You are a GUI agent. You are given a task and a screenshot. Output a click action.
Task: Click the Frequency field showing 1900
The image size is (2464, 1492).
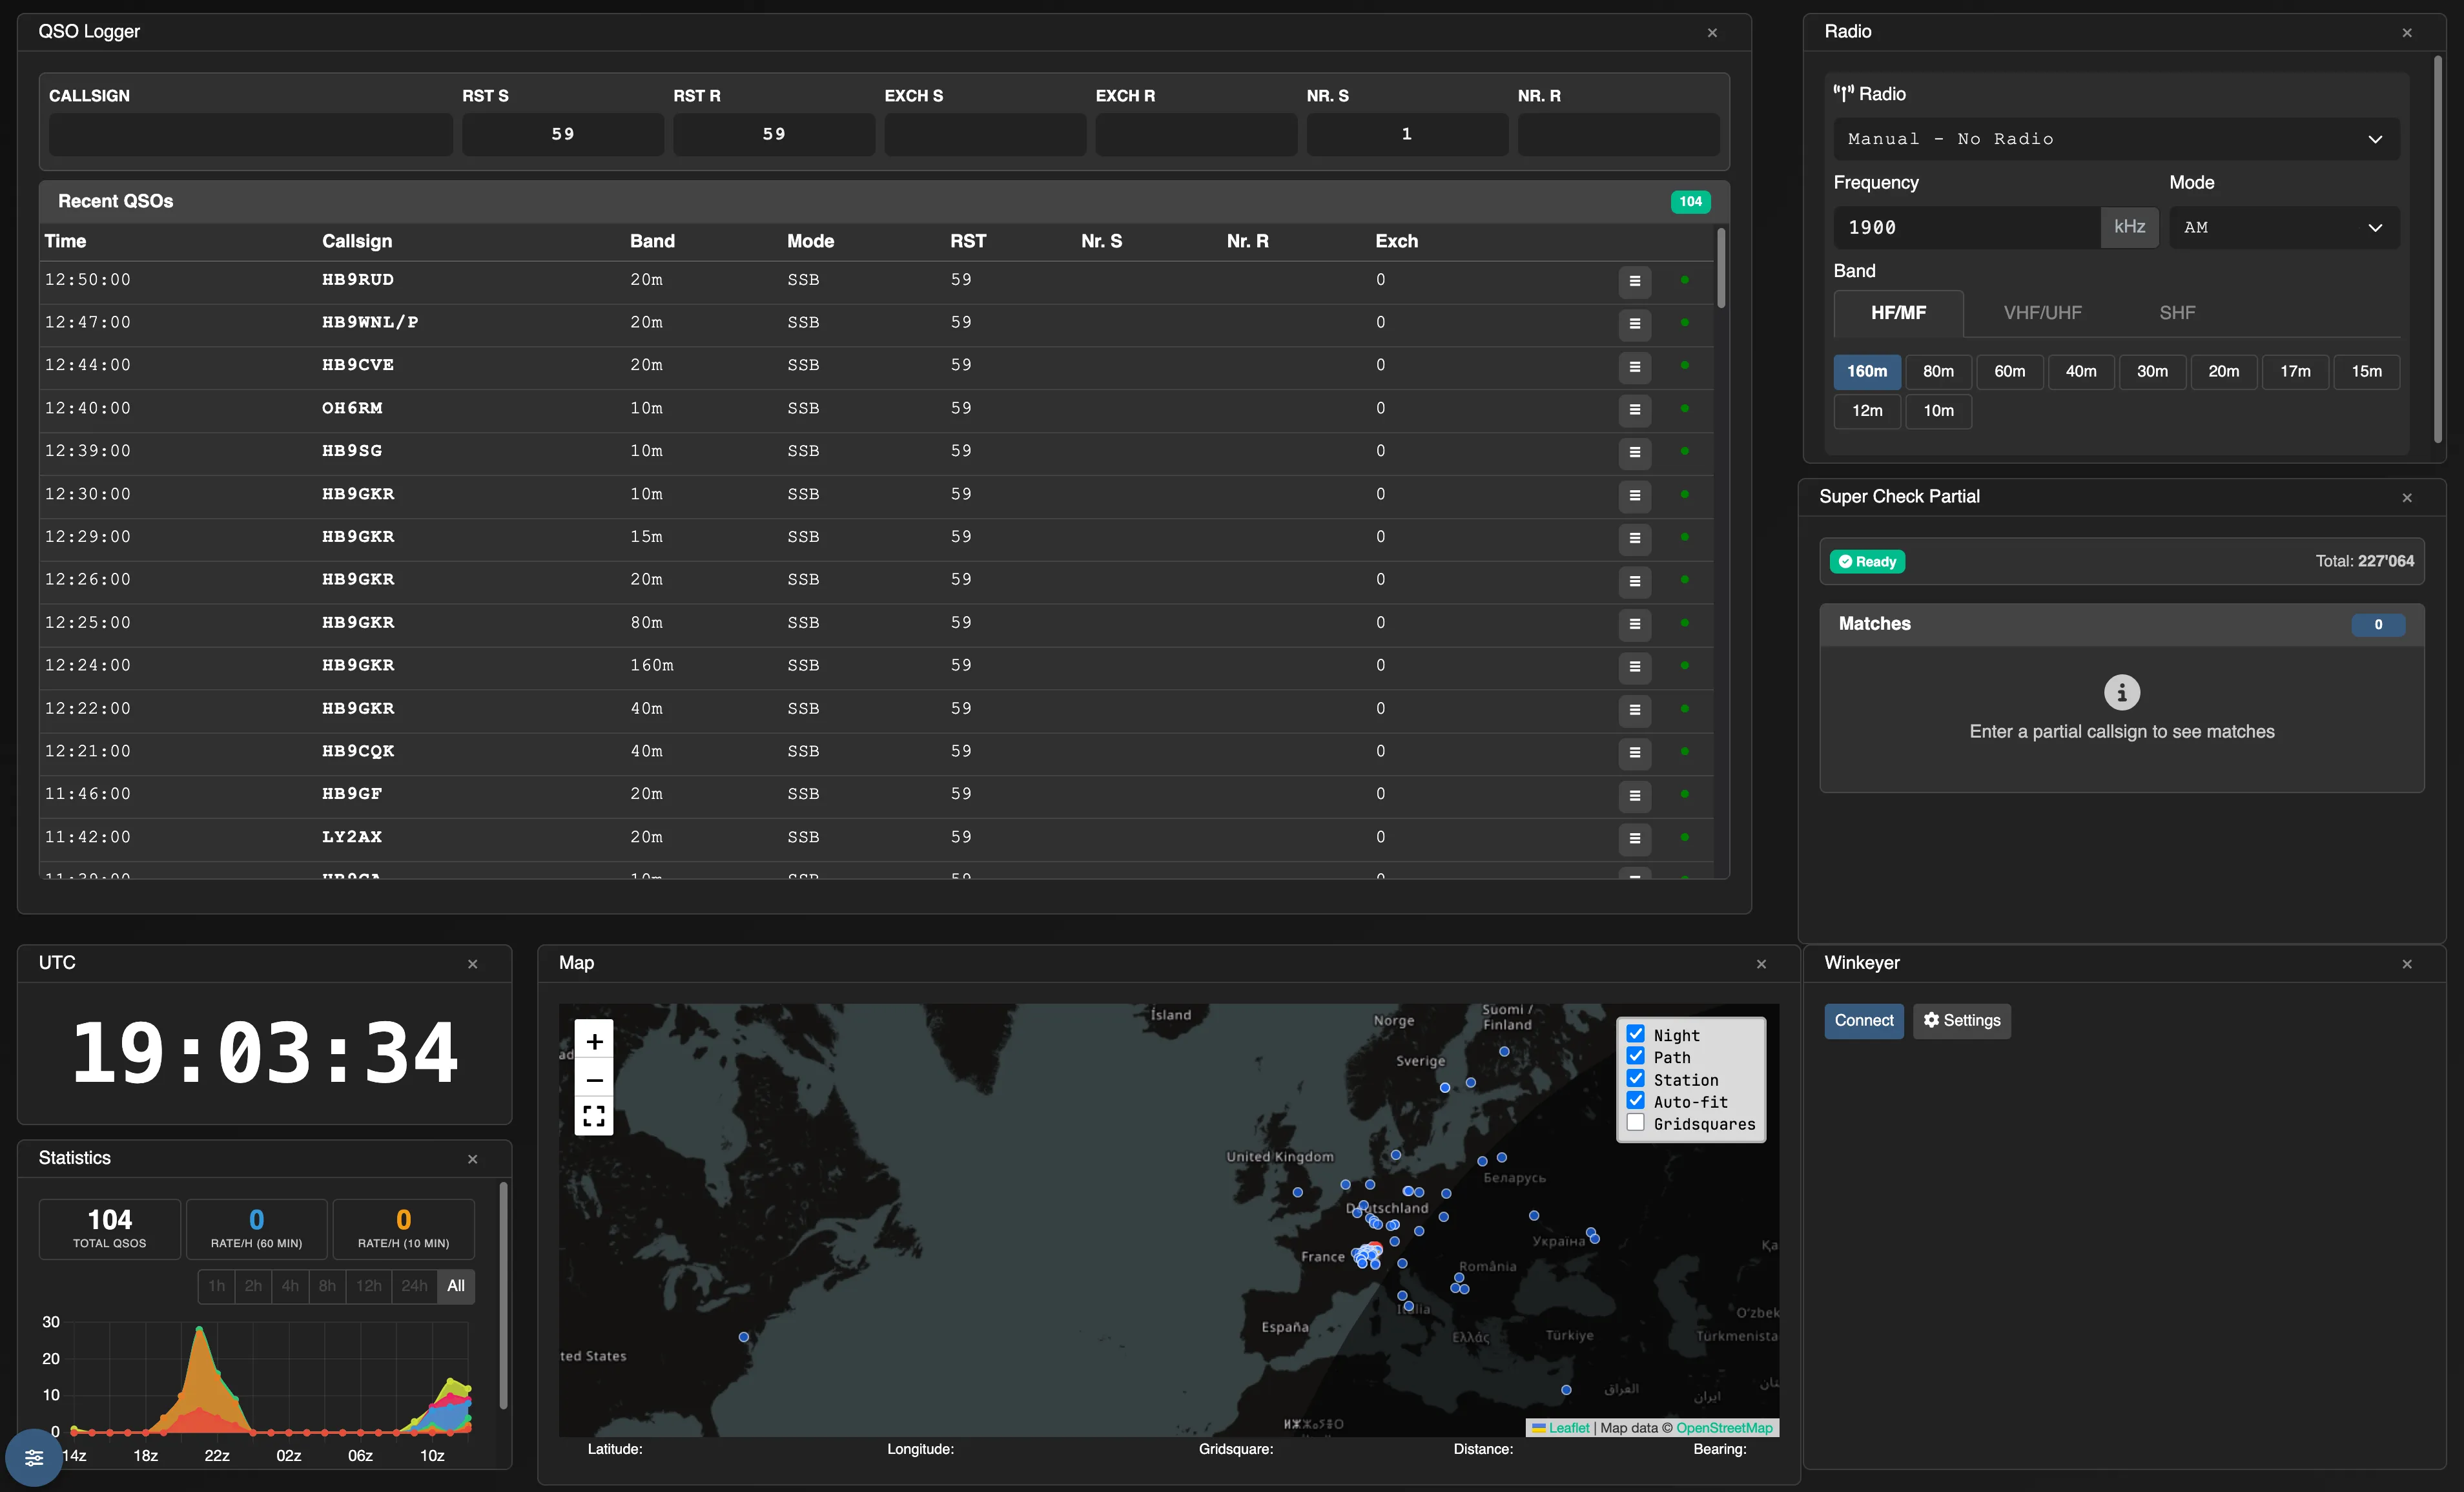(x=1966, y=228)
